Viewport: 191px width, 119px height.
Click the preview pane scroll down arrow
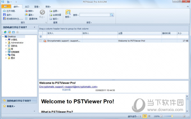187,111
